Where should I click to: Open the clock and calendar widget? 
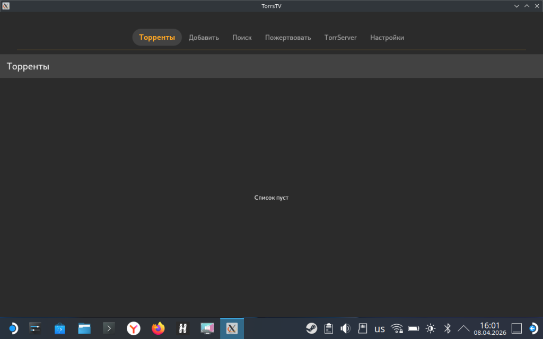(489, 328)
